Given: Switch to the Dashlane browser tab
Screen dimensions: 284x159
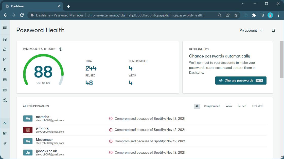Looking at the screenshot, I should 32,6.
